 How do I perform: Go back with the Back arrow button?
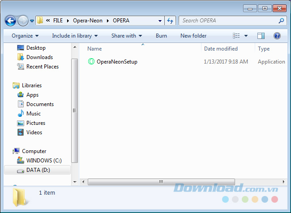(x=10, y=21)
